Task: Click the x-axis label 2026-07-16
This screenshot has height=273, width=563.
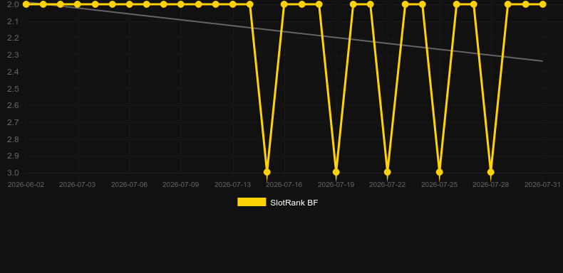Action: (284, 185)
